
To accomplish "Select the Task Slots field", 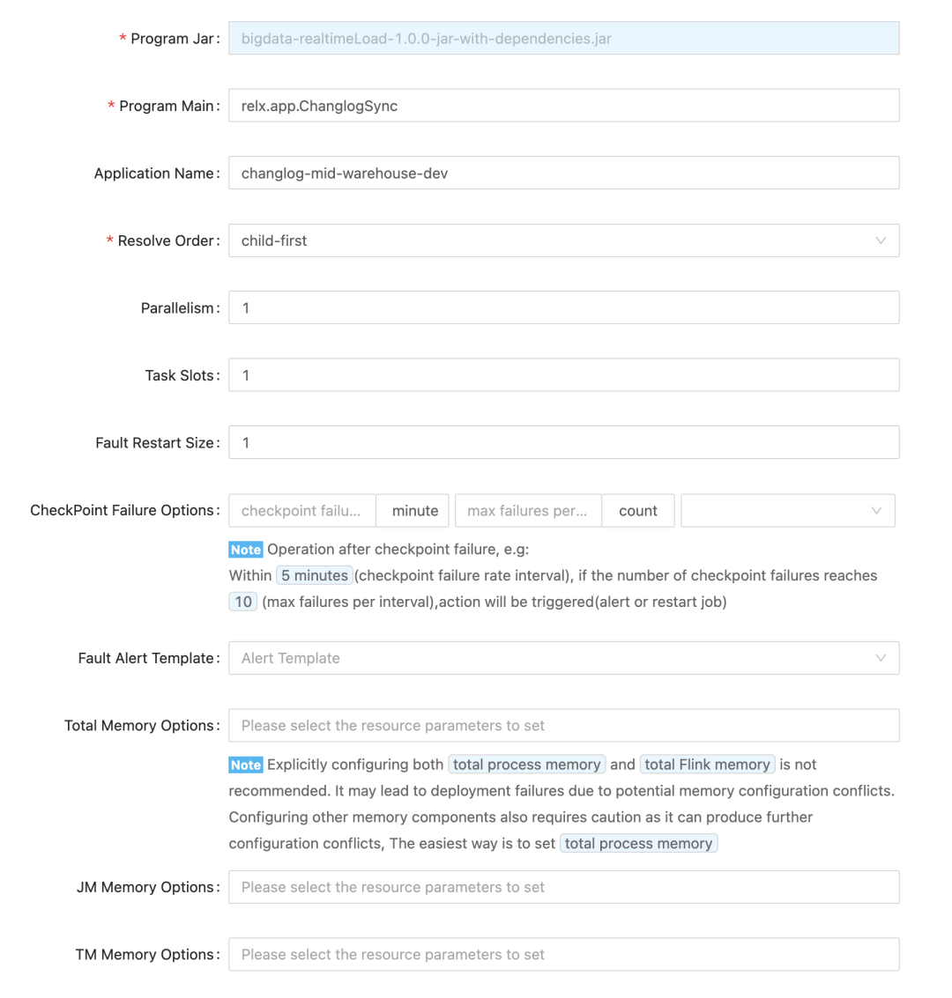I will (563, 375).
